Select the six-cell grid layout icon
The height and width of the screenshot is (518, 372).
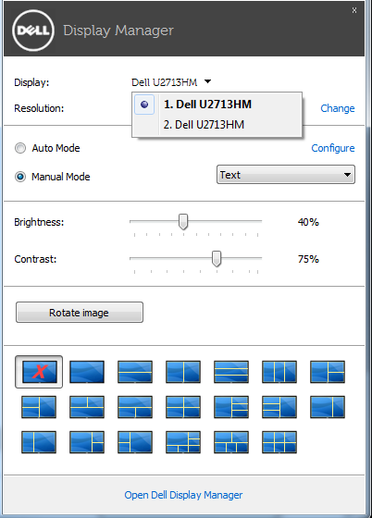279,442
